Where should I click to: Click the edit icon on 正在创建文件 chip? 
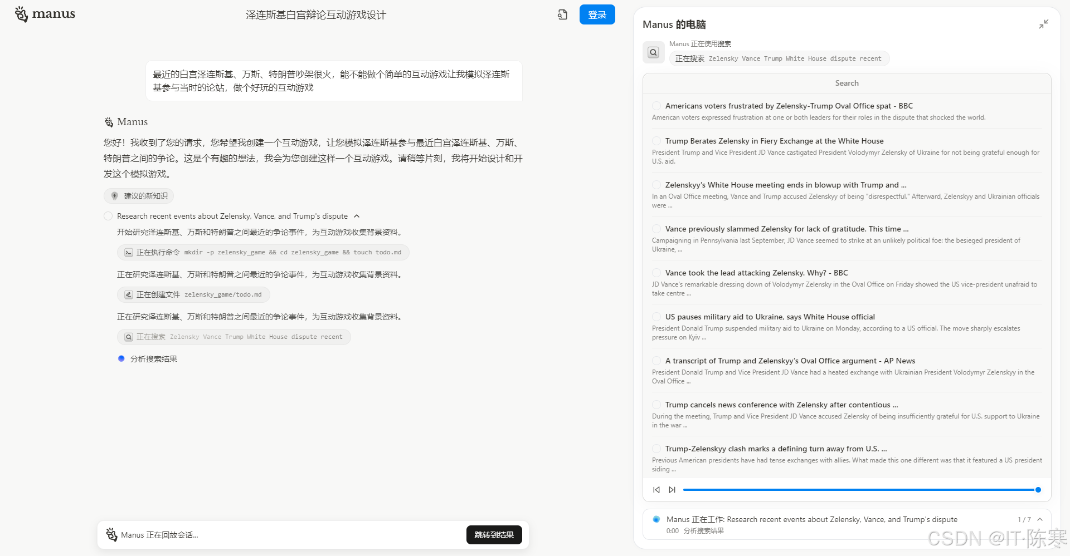(129, 294)
